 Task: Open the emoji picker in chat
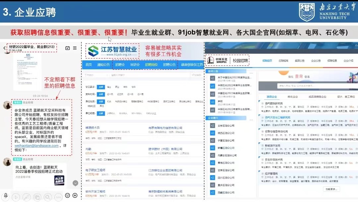68,195
